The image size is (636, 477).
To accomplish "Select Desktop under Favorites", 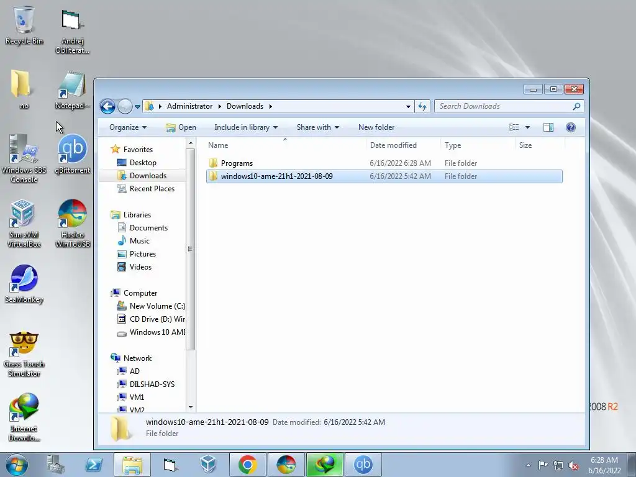I will click(142, 163).
